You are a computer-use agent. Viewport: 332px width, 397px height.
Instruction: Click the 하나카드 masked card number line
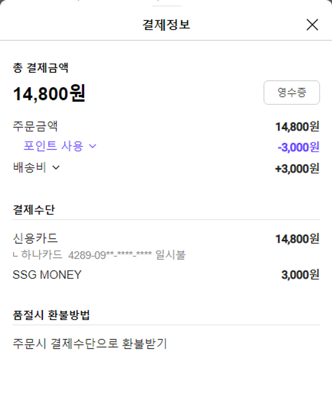click(100, 255)
